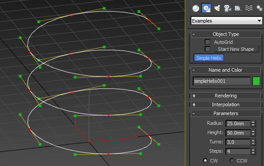Click the Steps value field
The image size is (264, 166).
(238, 151)
